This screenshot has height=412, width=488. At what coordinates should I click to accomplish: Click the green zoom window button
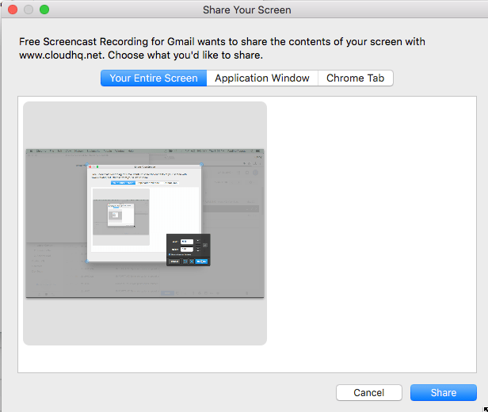pyautogui.click(x=44, y=10)
